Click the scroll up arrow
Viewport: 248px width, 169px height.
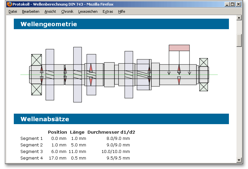(239, 18)
